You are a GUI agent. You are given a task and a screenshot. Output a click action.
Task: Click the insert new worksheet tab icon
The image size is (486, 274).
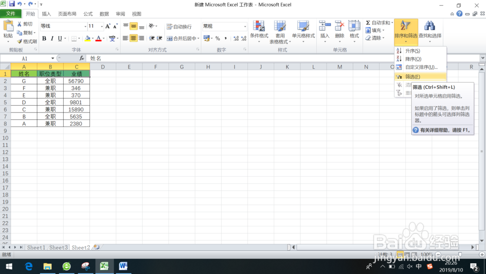coord(97,247)
